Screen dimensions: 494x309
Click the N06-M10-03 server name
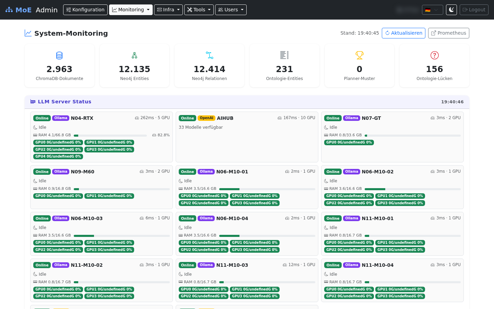tap(87, 218)
